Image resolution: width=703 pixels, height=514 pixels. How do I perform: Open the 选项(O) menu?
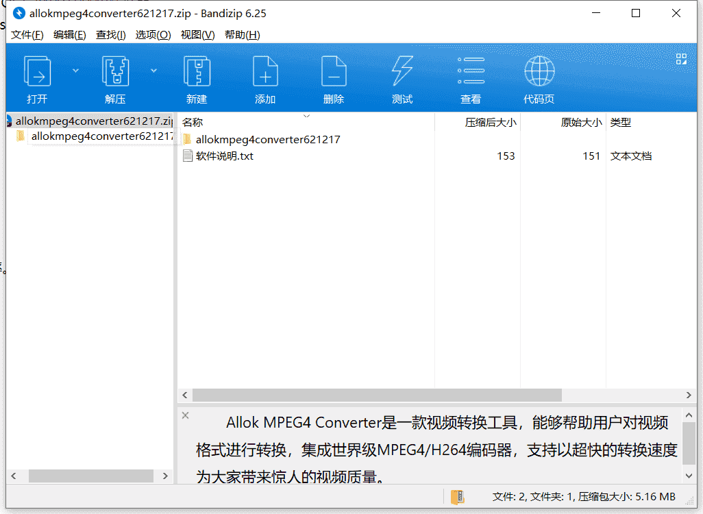coord(153,35)
